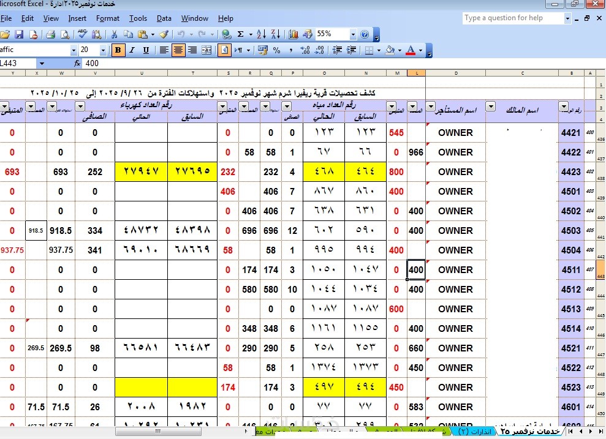The height and width of the screenshot is (439, 606).
Task: Open the font size 20 dropdown
Action: pyautogui.click(x=103, y=50)
